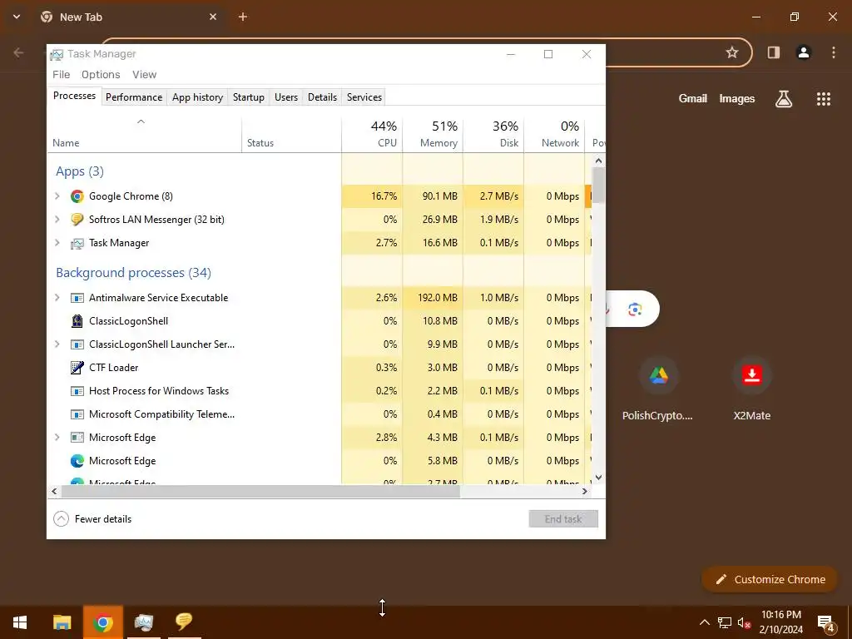This screenshot has height=639, width=852.
Task: Click the Google Chrome process icon
Action: (x=77, y=196)
